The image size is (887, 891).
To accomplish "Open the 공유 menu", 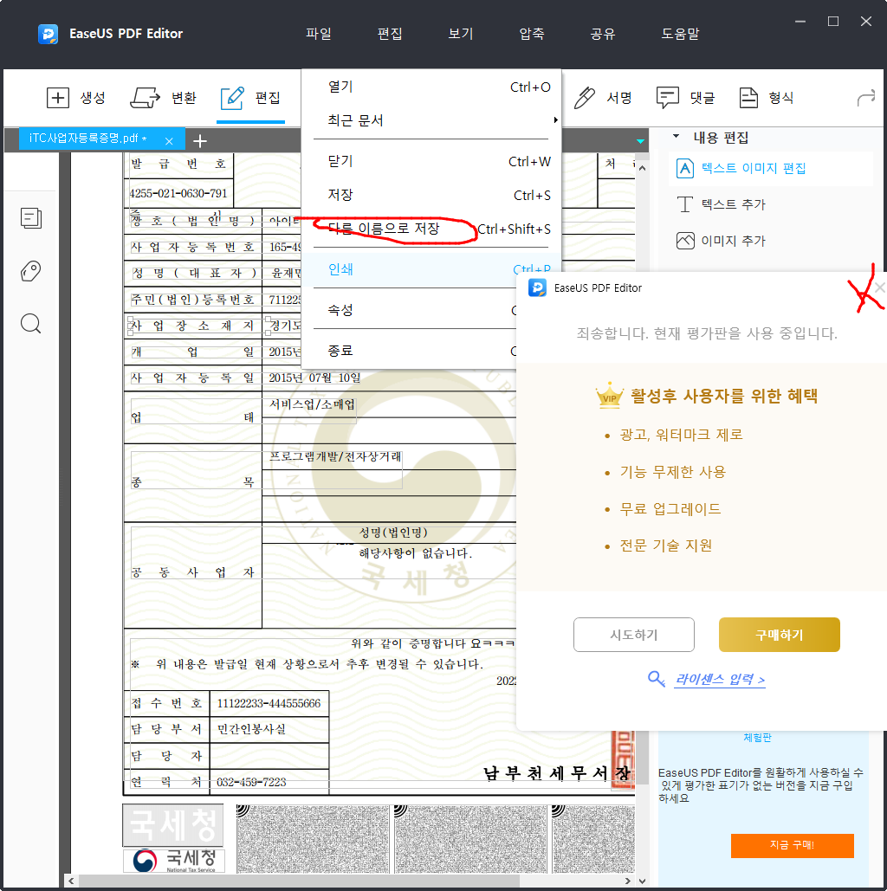I will pyautogui.click(x=603, y=34).
